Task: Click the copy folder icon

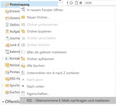Action: click(23, 31)
